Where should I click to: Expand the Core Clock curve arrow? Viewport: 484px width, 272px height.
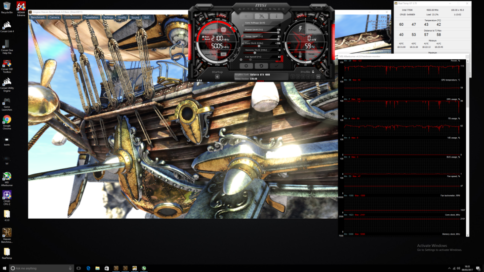tap(242, 43)
